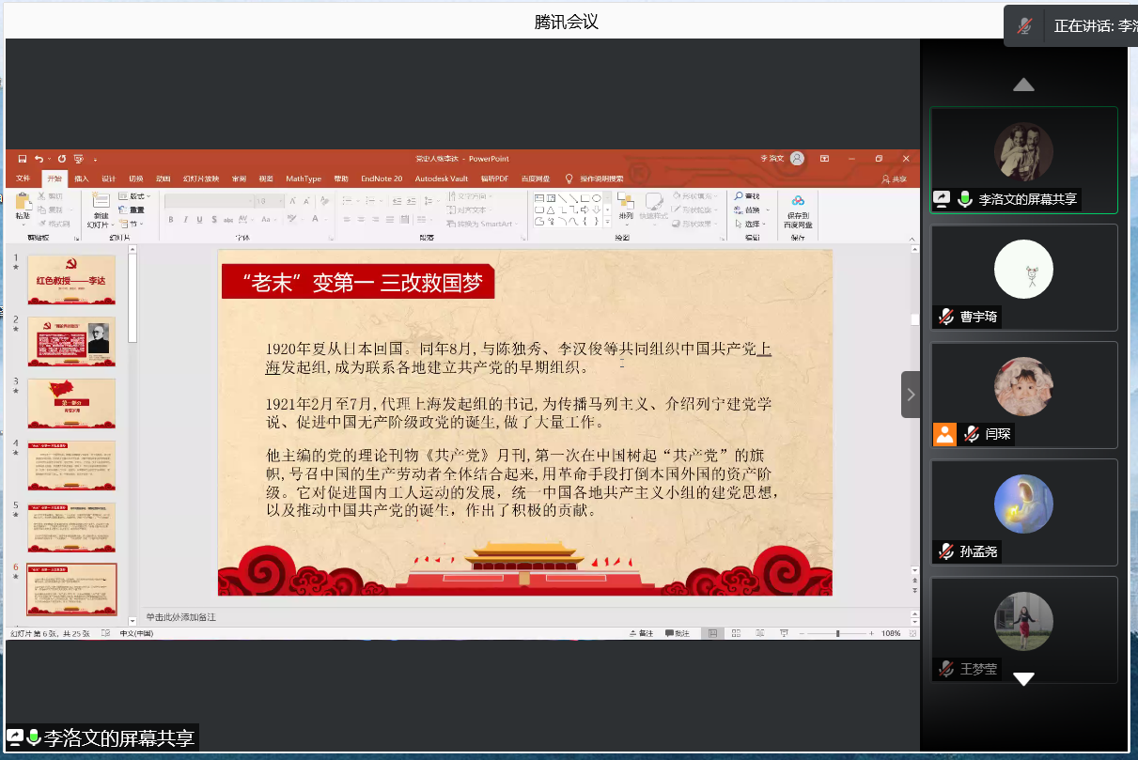Screen dimensions: 1138x760
Task: Click the Arrange icon in the ribbon
Action: (x=626, y=206)
